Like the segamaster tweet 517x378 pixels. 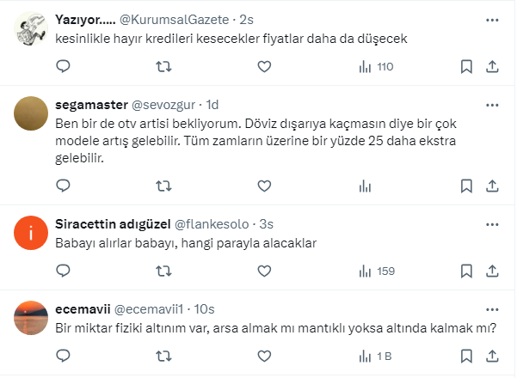pos(264,185)
